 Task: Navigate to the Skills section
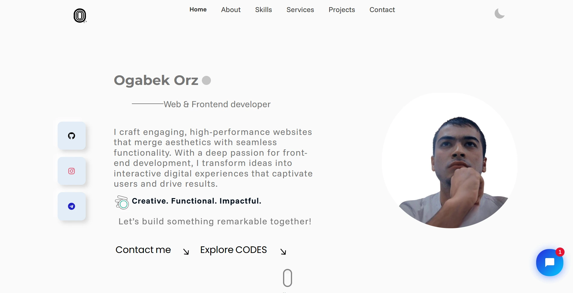(x=263, y=10)
